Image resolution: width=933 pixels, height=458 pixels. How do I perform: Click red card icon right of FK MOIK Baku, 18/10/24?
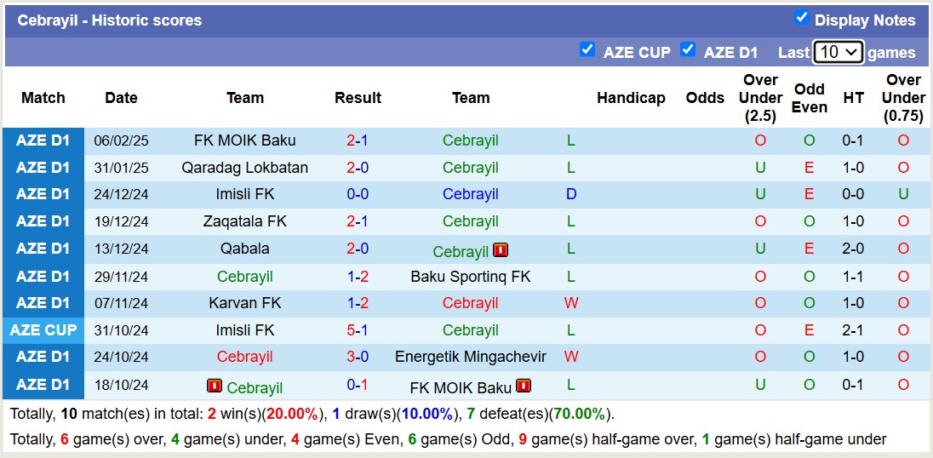523,386
